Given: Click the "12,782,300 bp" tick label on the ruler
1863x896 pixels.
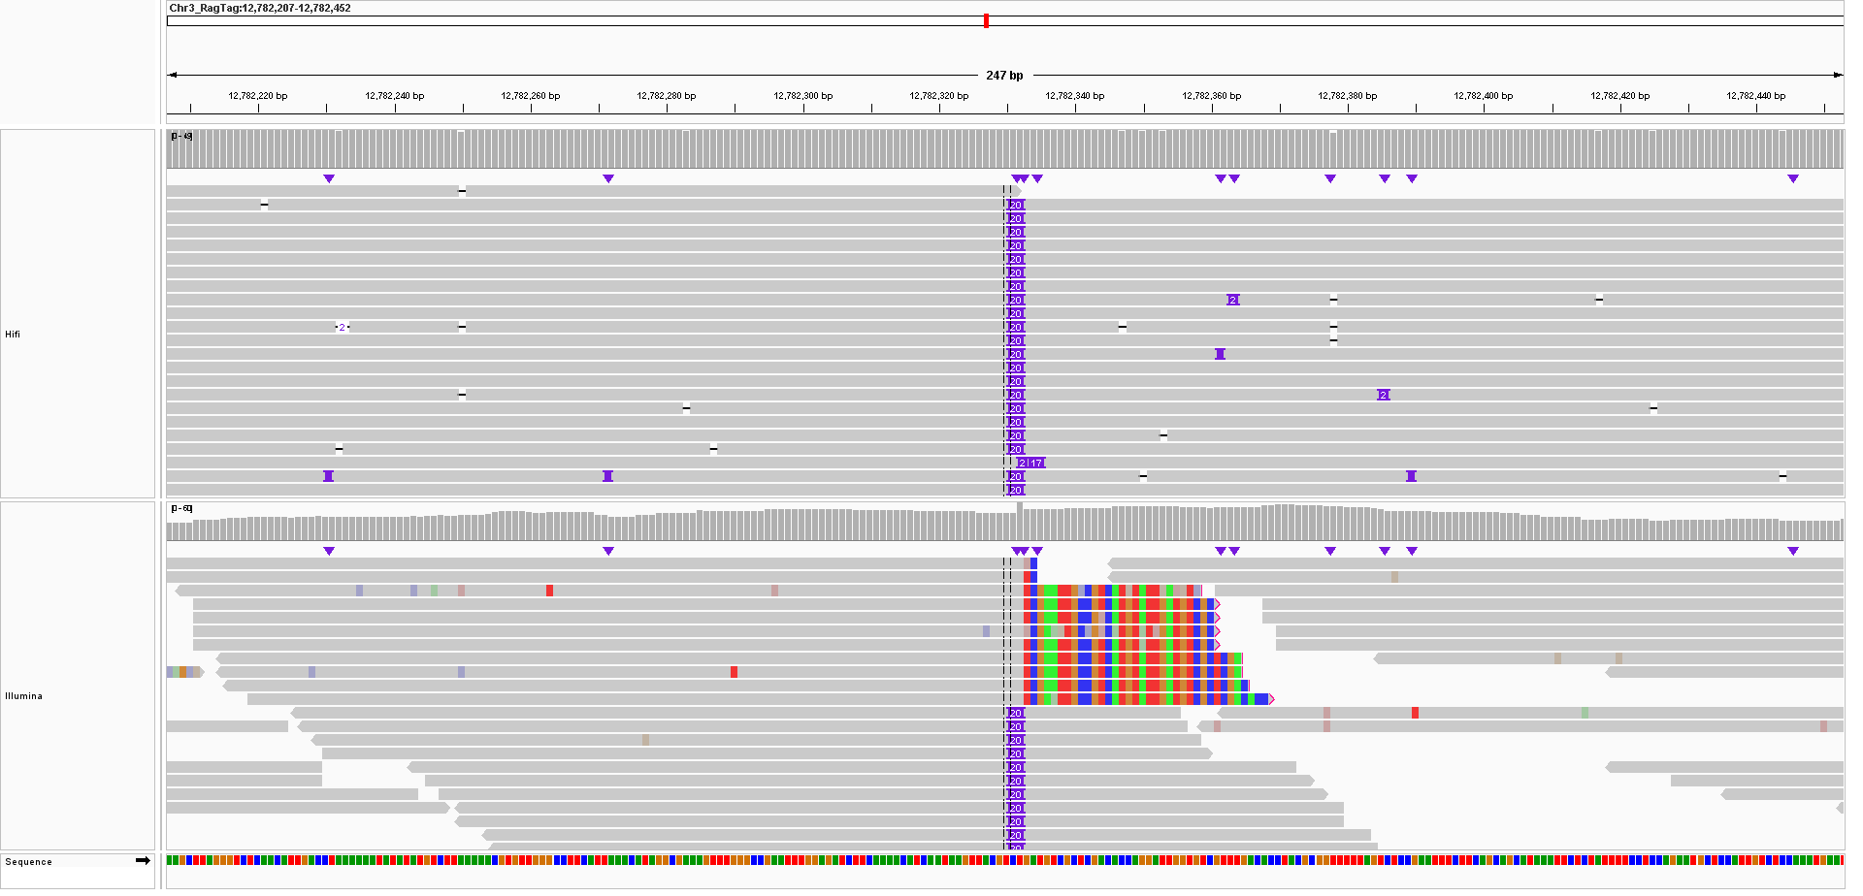Looking at the screenshot, I should click(x=802, y=95).
